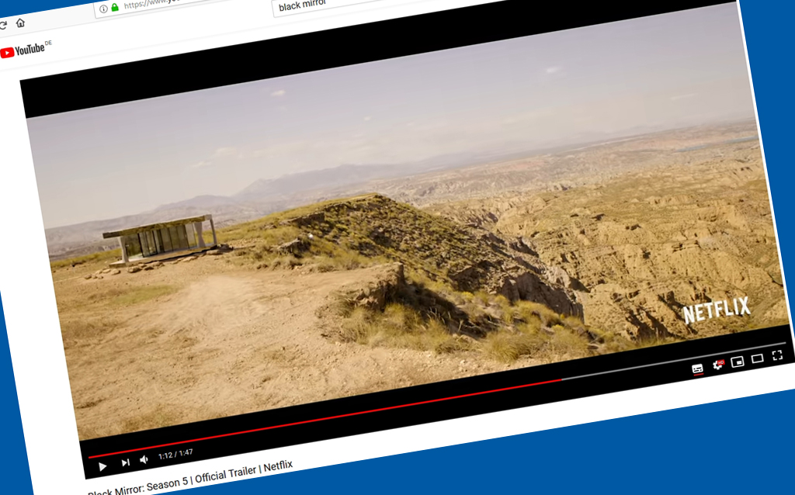Click the browser home icon
795x495 pixels.
(20, 23)
